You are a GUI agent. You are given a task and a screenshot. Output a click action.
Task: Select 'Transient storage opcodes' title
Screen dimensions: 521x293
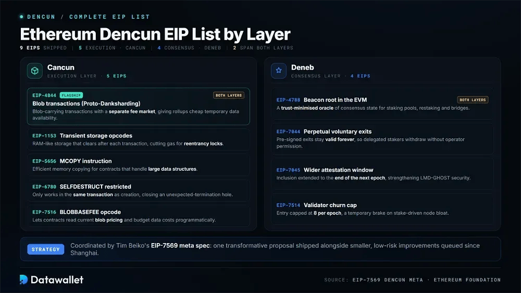click(x=96, y=136)
